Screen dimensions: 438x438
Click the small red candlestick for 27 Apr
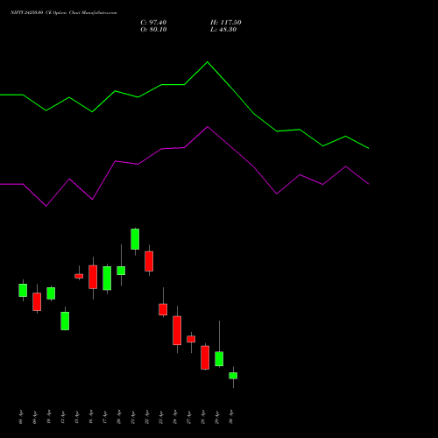[x=191, y=339]
